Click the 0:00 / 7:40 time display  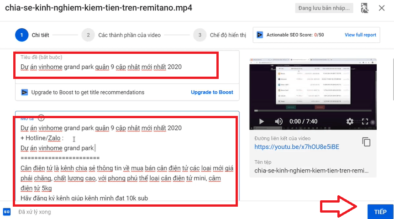coord(303,121)
